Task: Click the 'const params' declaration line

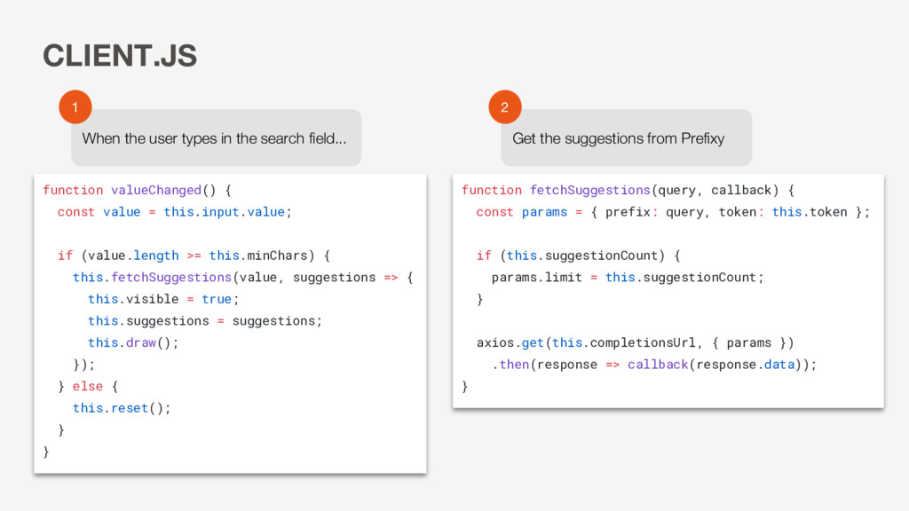Action: point(673,212)
